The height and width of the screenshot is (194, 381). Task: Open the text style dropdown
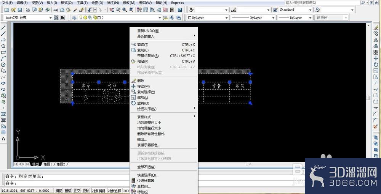[x=226, y=10]
